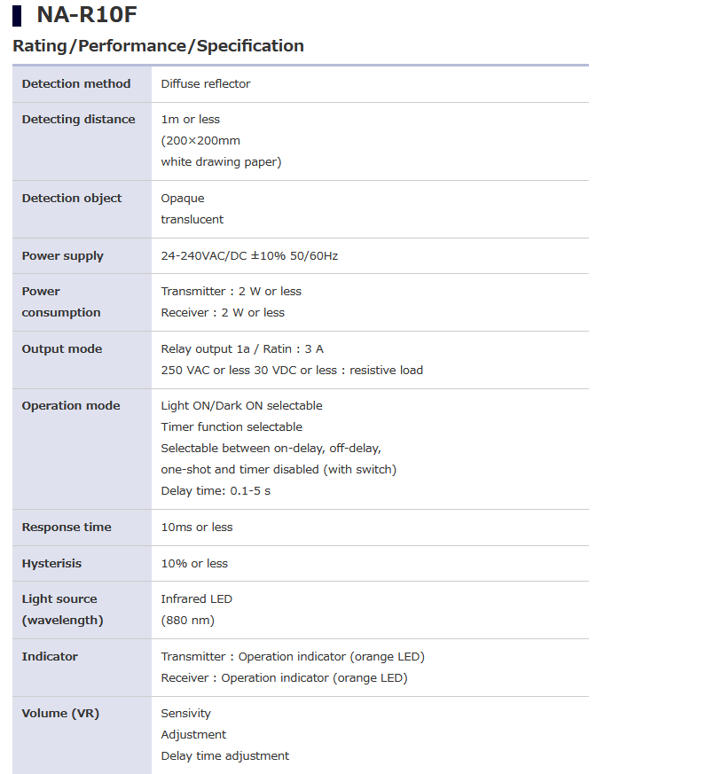Click the Relay output 1a line
722x774 pixels.
(242, 349)
